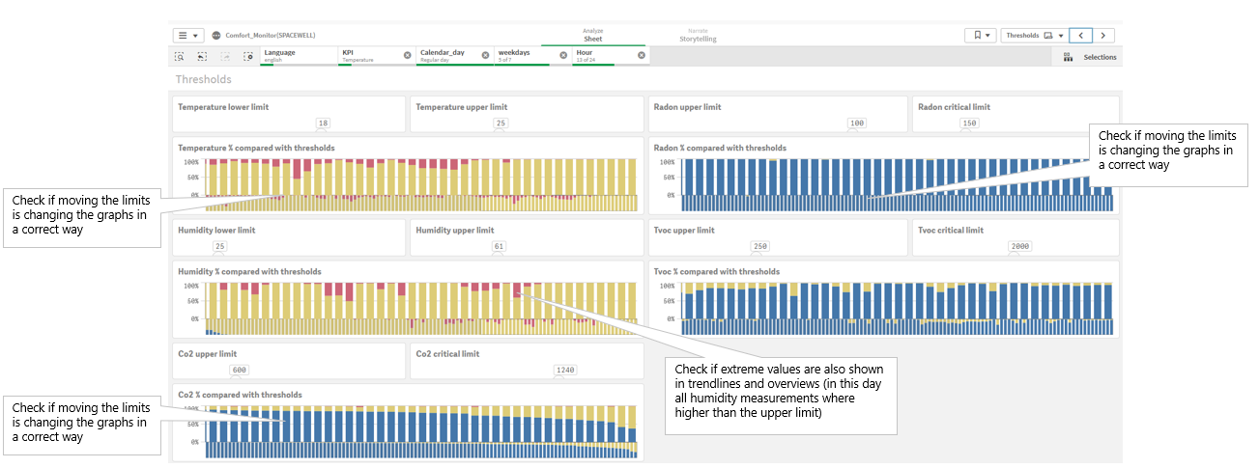
Task: Open the Selections tool
Action: tap(1089, 57)
